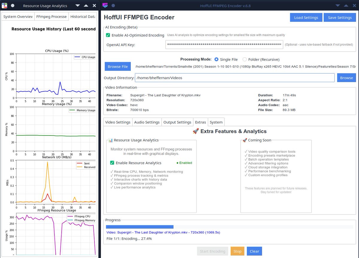The image size is (359, 258).
Task: Click the Memory Usage legend entry
Action: click(x=82, y=110)
